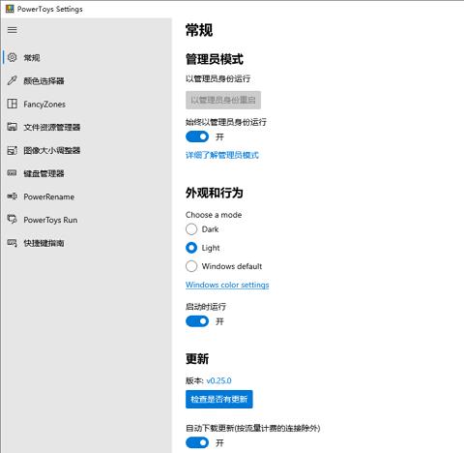Click the 以管理员身份重启 button
This screenshot has height=453, width=464.
[x=223, y=100]
